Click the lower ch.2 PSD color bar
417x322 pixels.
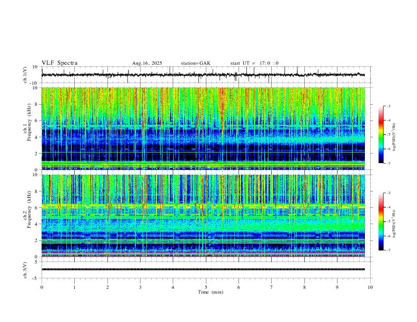(381, 222)
